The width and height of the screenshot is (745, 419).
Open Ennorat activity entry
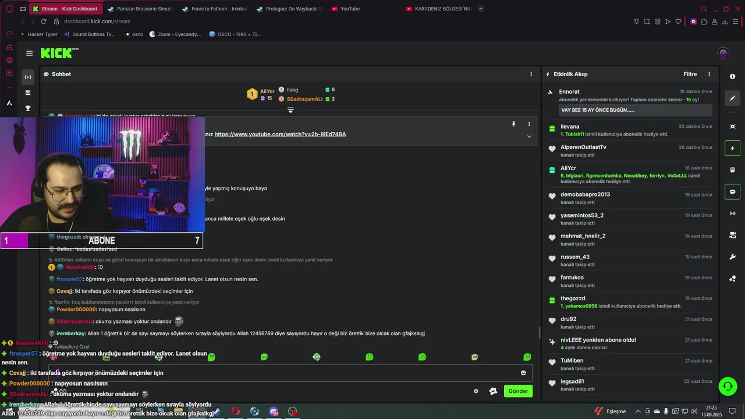629,103
